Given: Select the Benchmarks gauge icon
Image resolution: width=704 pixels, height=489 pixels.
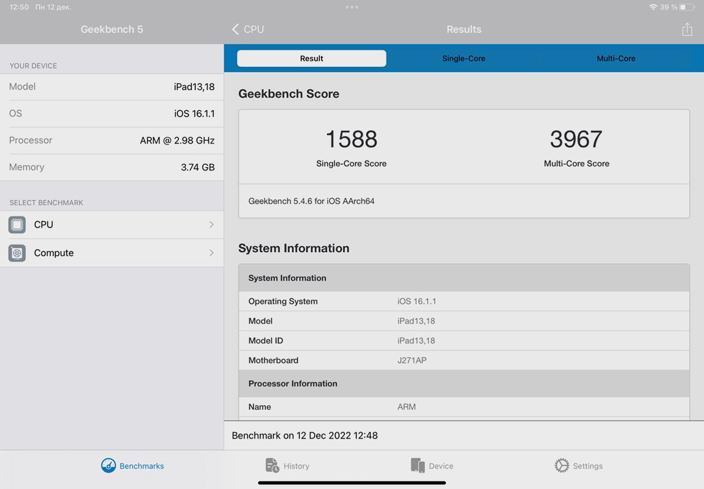Looking at the screenshot, I should click(109, 466).
